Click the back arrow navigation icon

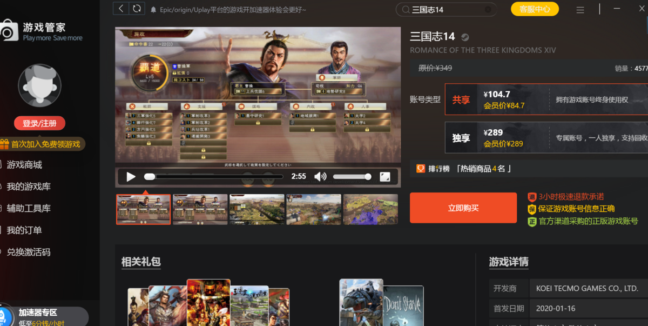(120, 9)
